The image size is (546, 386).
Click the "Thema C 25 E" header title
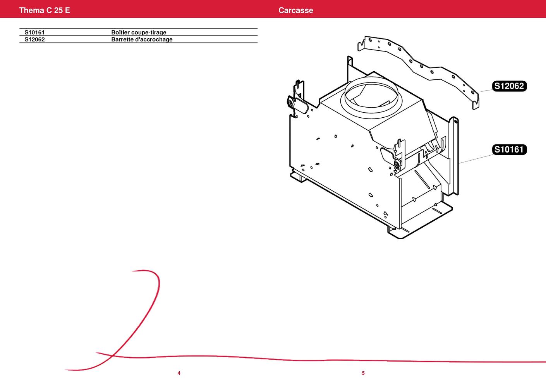(x=45, y=10)
